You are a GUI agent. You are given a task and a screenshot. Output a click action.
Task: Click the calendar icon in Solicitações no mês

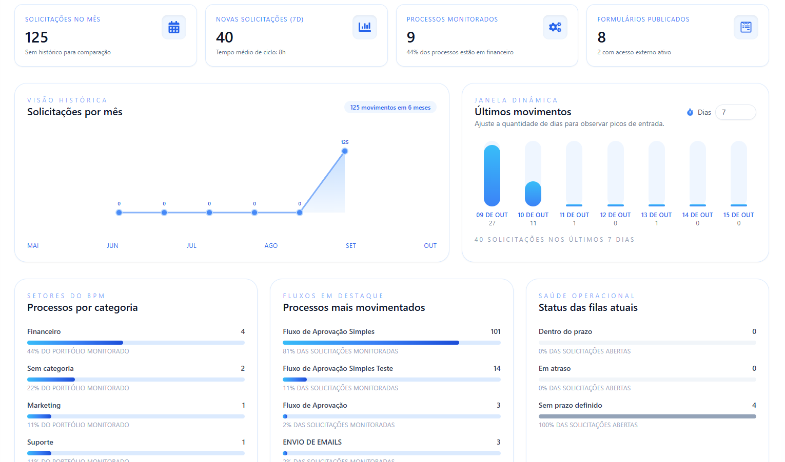[174, 27]
